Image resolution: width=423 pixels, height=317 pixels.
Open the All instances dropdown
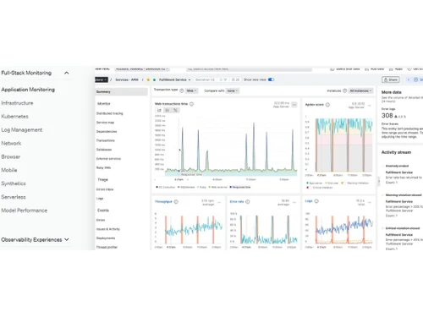click(360, 90)
